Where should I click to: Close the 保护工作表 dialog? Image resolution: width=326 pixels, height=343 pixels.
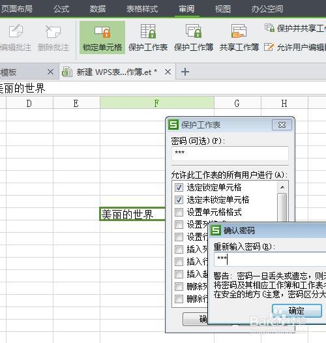click(282, 125)
